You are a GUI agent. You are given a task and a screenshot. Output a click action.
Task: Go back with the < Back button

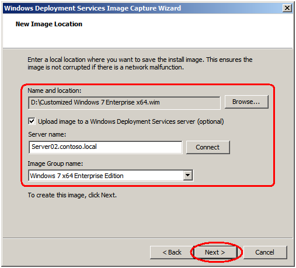click(172, 252)
